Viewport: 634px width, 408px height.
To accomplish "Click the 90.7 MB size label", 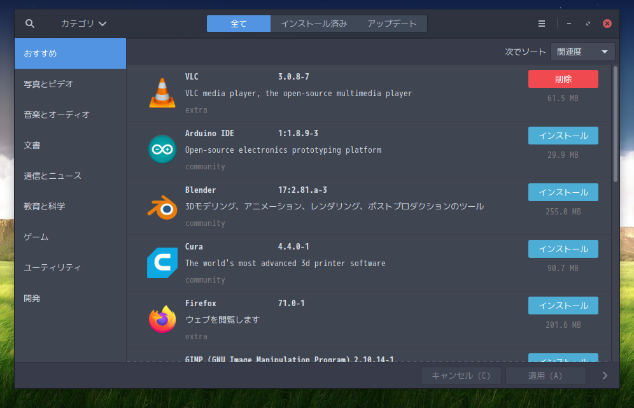I will click(563, 268).
